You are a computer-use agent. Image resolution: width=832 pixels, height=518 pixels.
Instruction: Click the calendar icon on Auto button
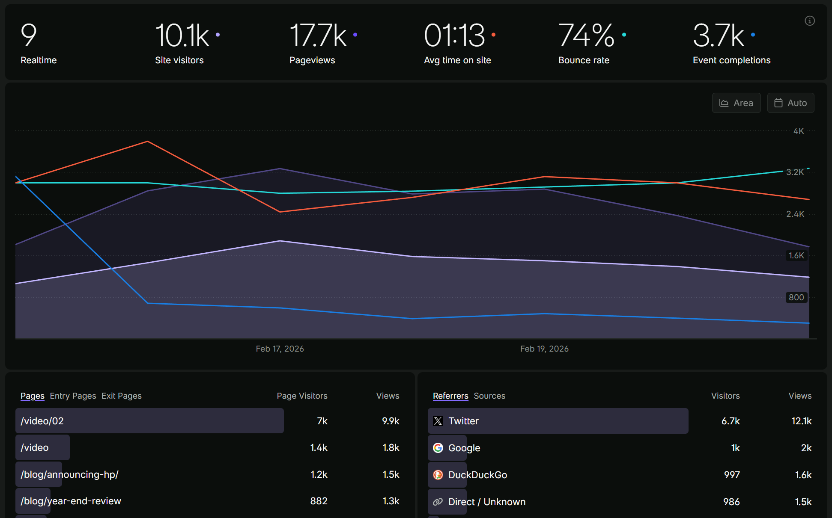point(778,103)
